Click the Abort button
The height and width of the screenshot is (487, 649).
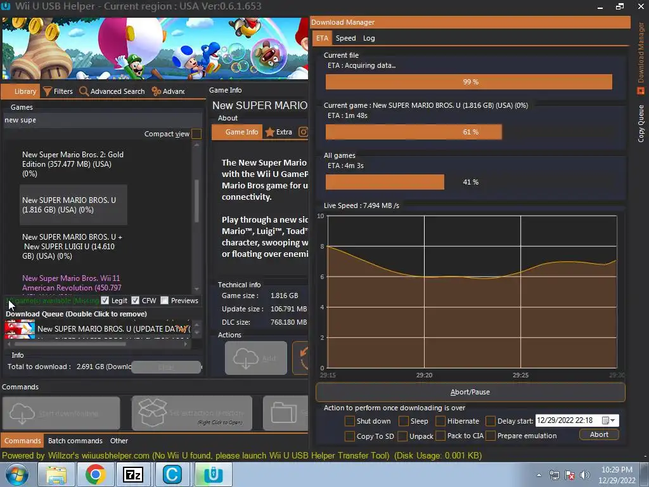(x=599, y=435)
